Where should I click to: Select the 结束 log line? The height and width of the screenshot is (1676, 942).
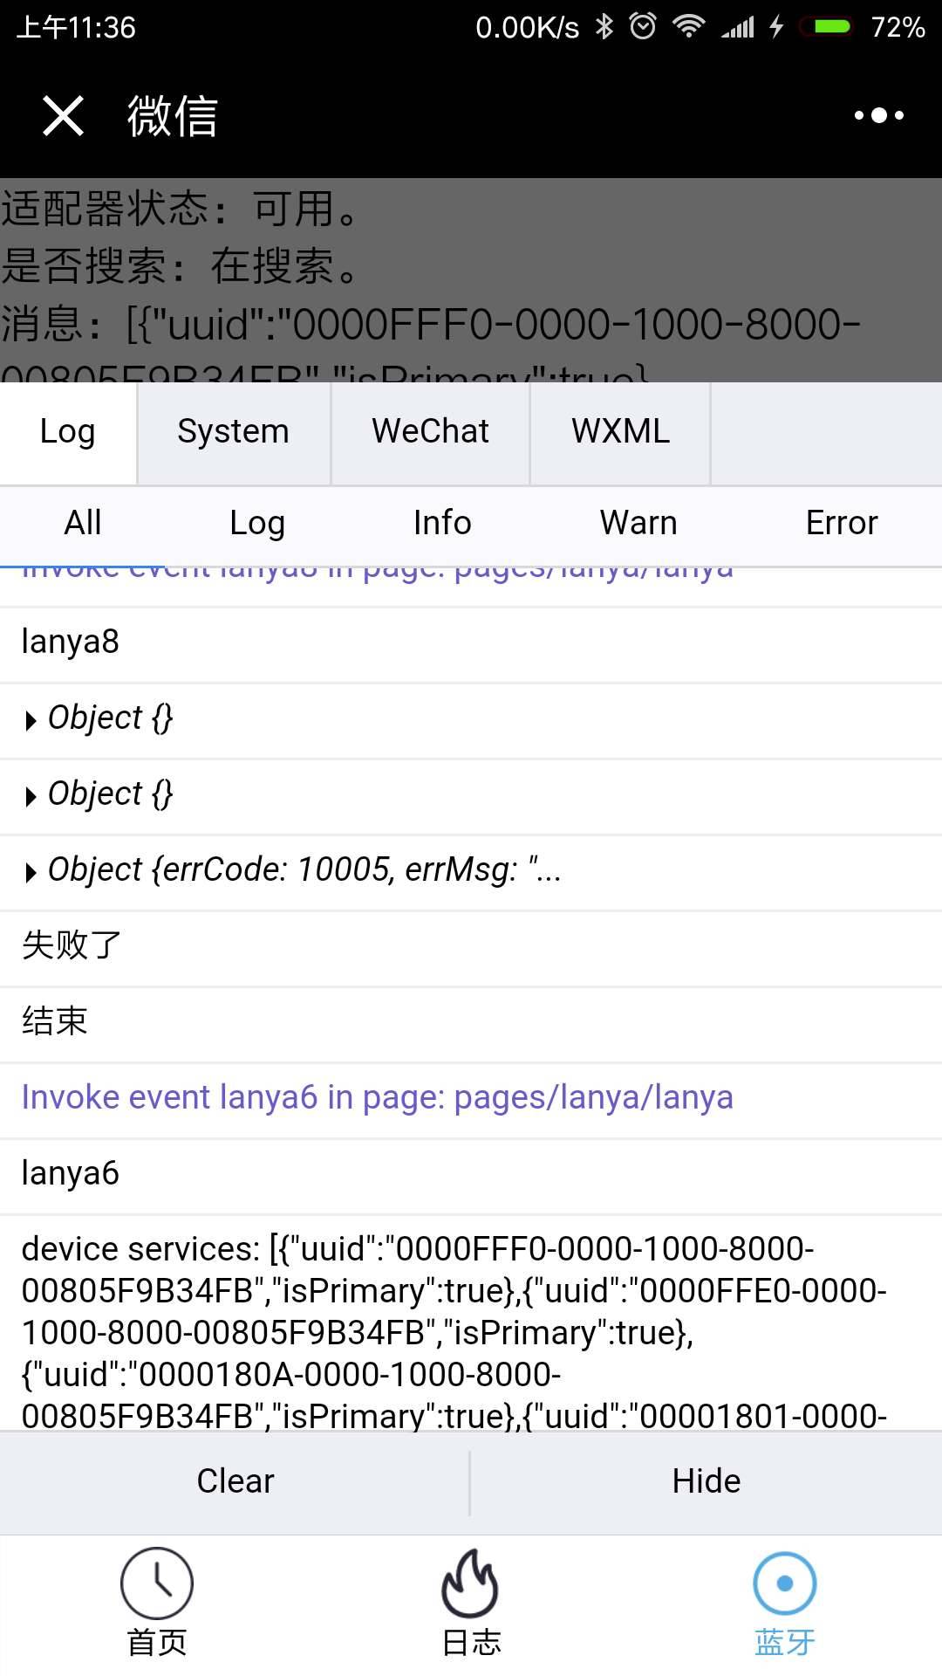471,1024
